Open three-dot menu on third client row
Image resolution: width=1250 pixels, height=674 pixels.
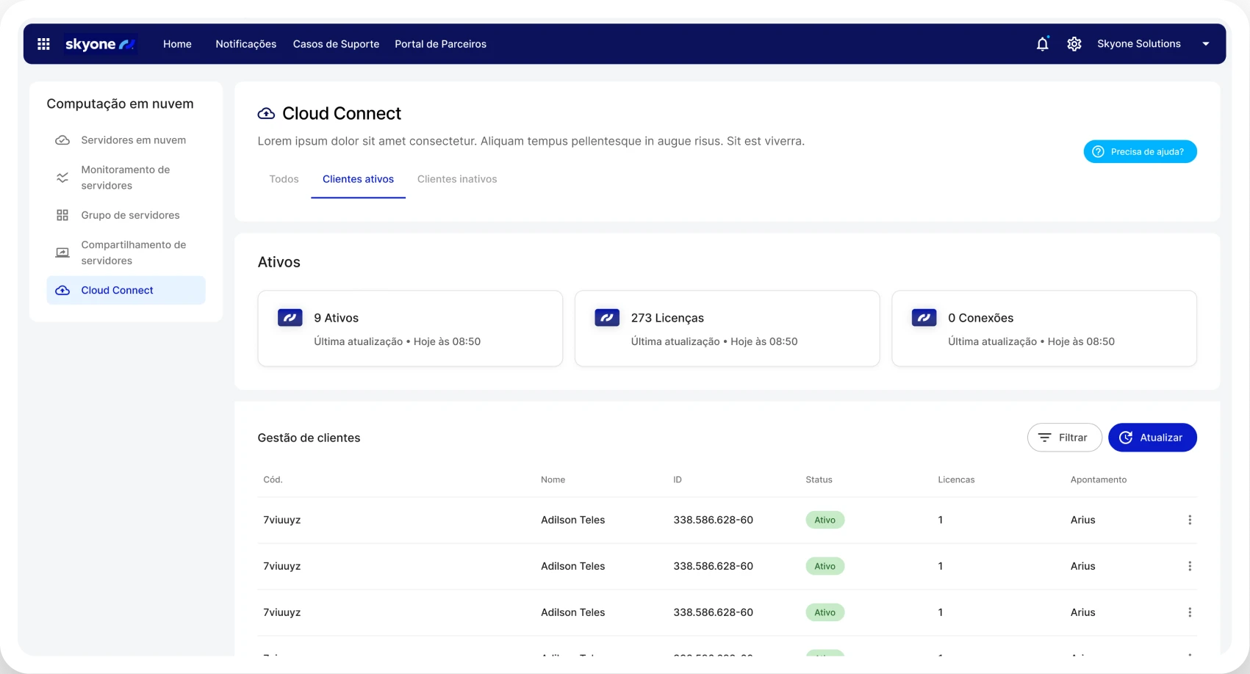tap(1189, 612)
